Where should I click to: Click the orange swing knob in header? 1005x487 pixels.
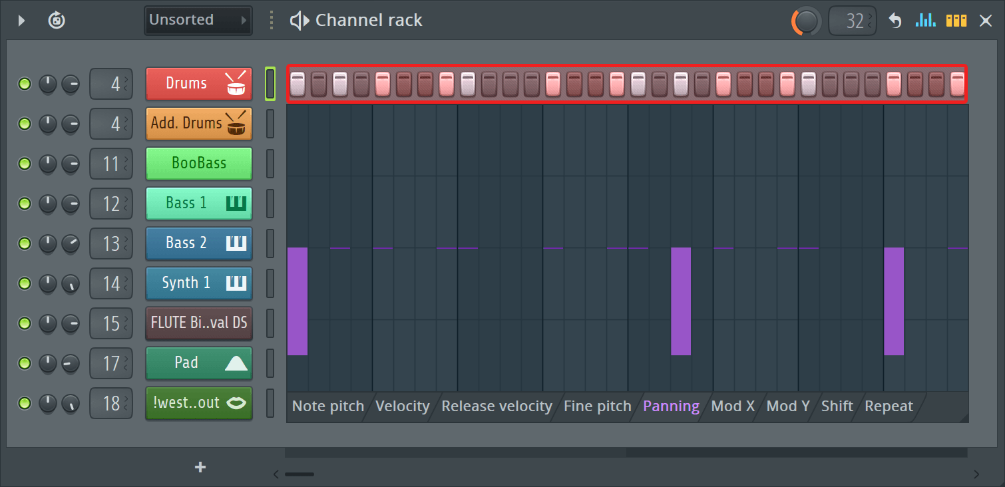(x=806, y=21)
